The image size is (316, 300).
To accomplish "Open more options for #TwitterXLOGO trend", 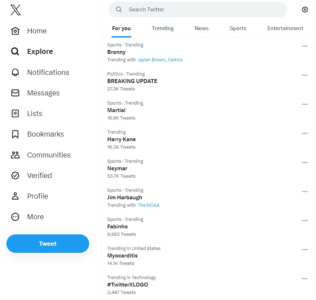I will coord(304,279).
